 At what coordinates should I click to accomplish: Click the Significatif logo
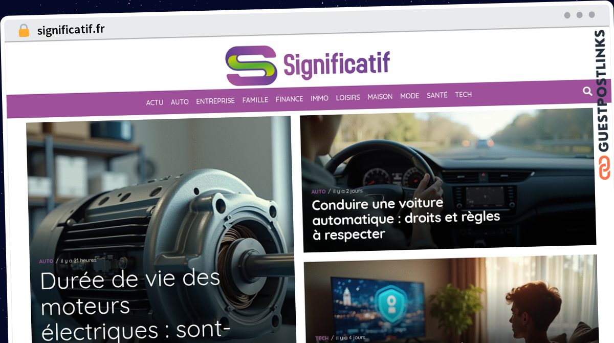click(308, 66)
